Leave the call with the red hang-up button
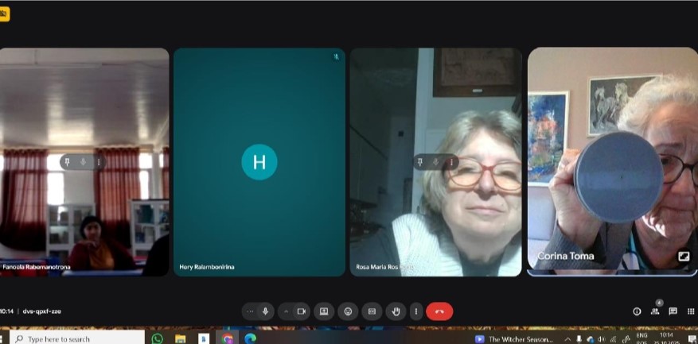 (439, 311)
